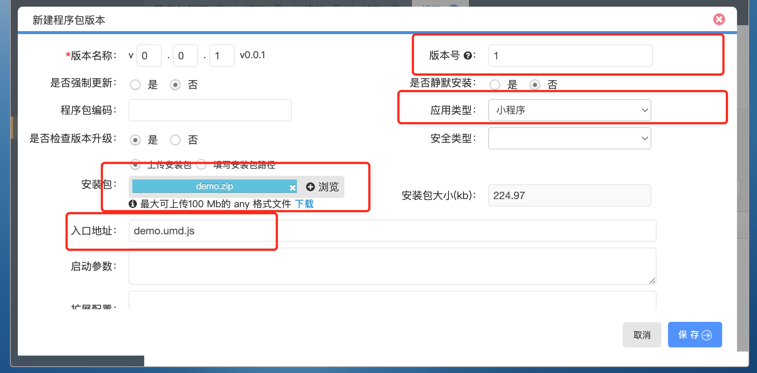Remove the uploaded demo.zip file
Viewport: 757px width, 373px height.
pos(292,187)
